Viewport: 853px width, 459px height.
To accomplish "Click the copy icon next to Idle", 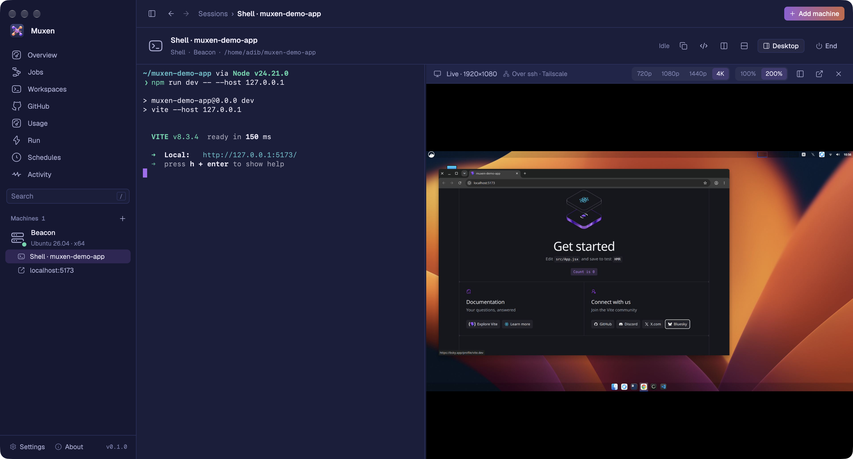I will pos(683,46).
